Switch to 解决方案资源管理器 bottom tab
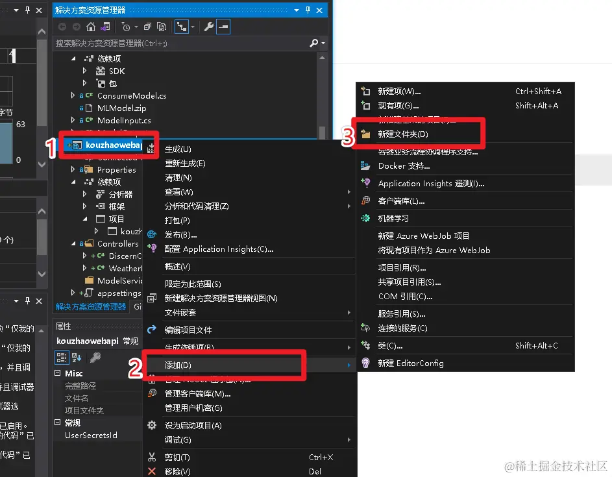Image resolution: width=612 pixels, height=477 pixels. (x=91, y=307)
